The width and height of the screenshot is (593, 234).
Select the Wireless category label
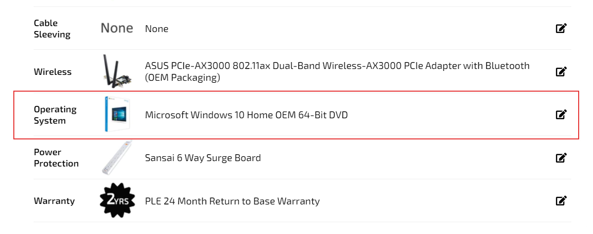[52, 72]
